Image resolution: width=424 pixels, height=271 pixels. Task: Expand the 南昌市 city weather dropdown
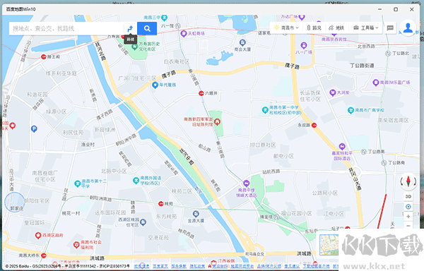click(x=286, y=28)
